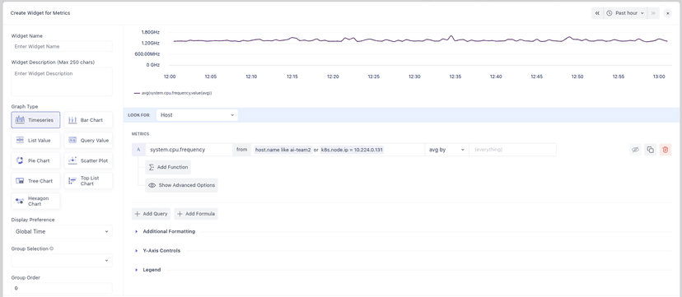
Task: Click the Add Formula button
Action: pyautogui.click(x=196, y=214)
